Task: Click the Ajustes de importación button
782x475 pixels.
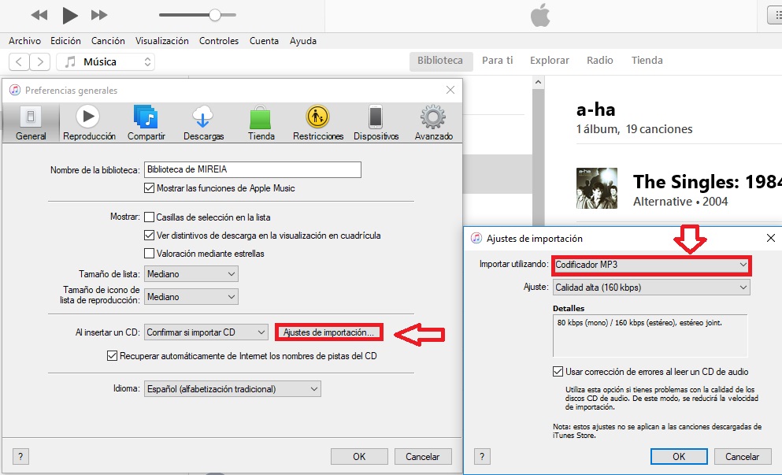Action: 329,332
